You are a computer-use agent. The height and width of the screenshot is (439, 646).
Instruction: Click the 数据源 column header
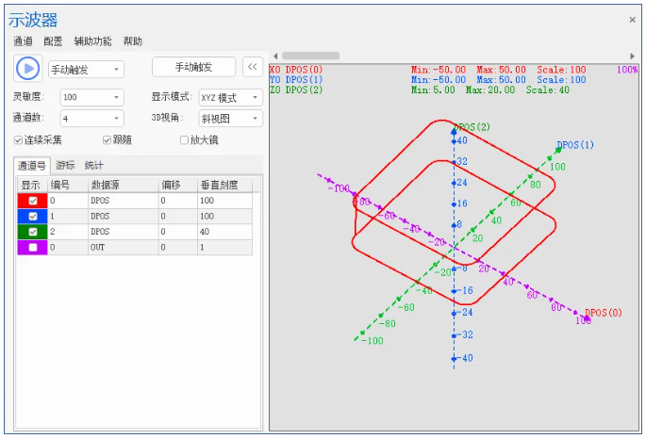click(124, 186)
